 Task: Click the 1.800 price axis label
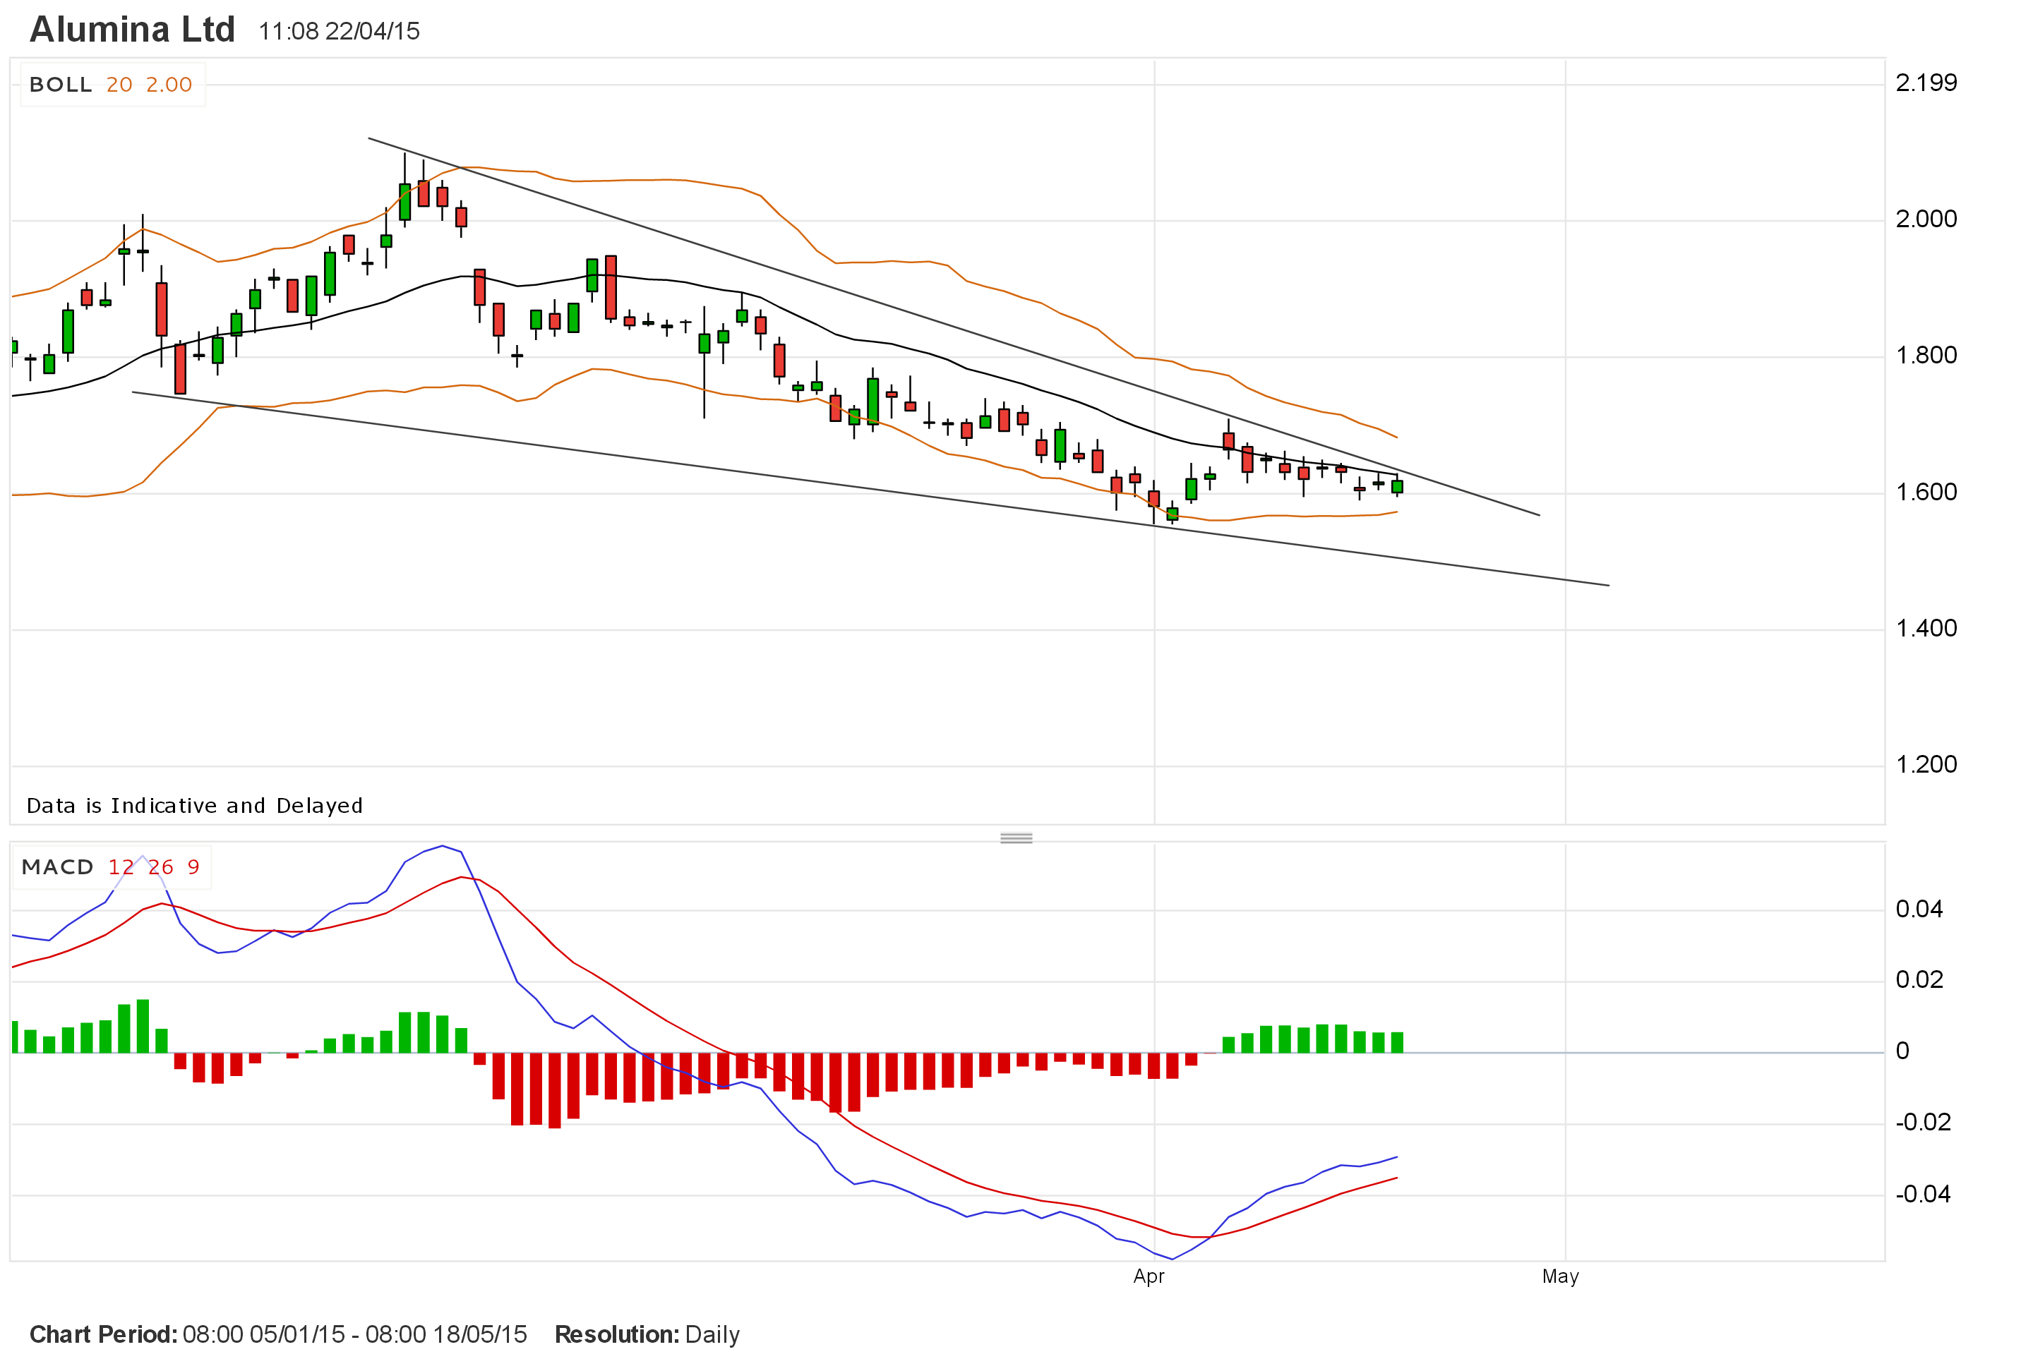click(1926, 356)
